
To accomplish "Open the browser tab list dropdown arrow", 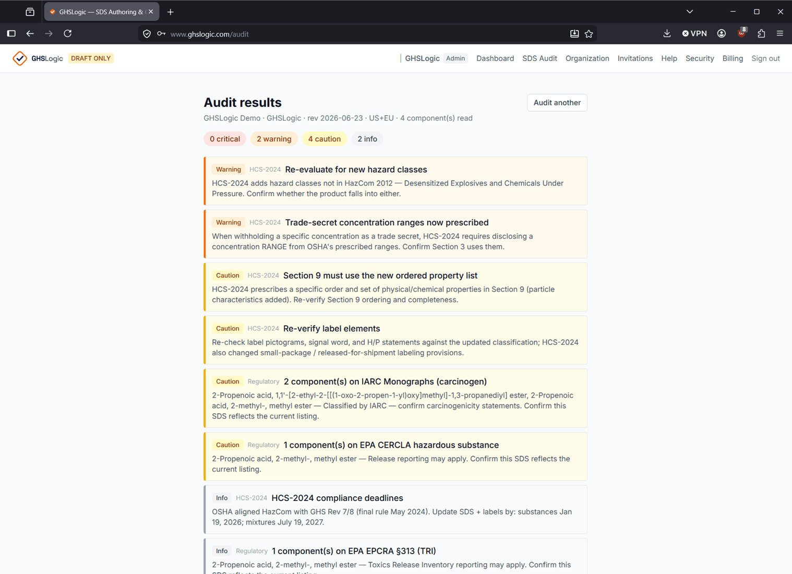I will (690, 11).
